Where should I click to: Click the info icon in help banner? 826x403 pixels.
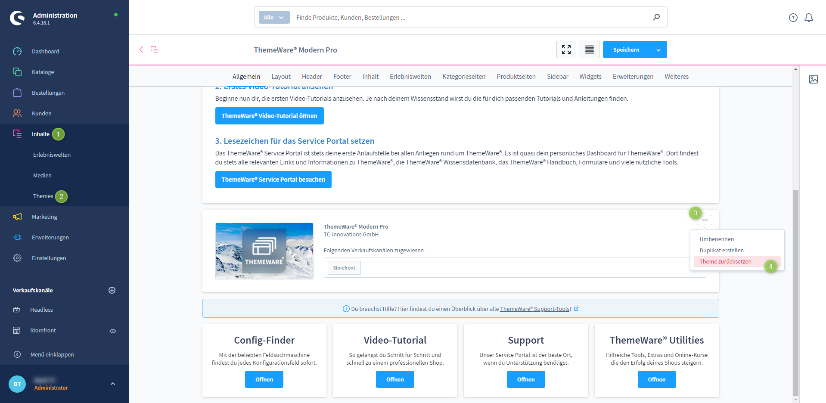(346, 309)
